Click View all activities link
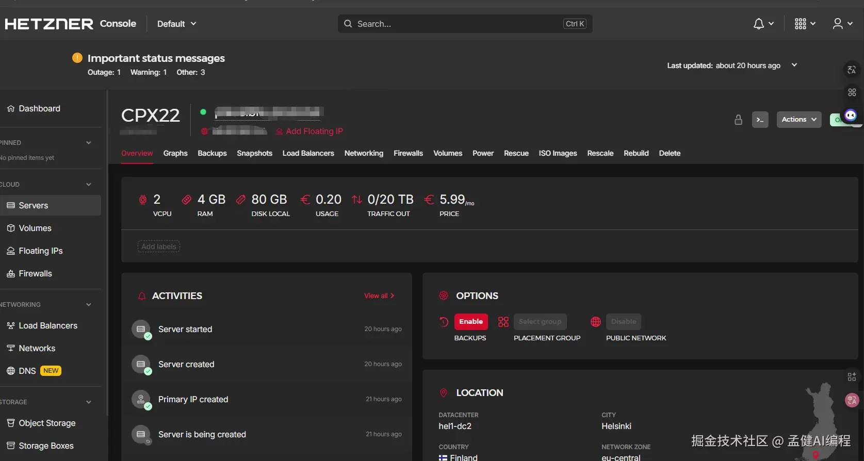This screenshot has width=864, height=461. [x=379, y=296]
